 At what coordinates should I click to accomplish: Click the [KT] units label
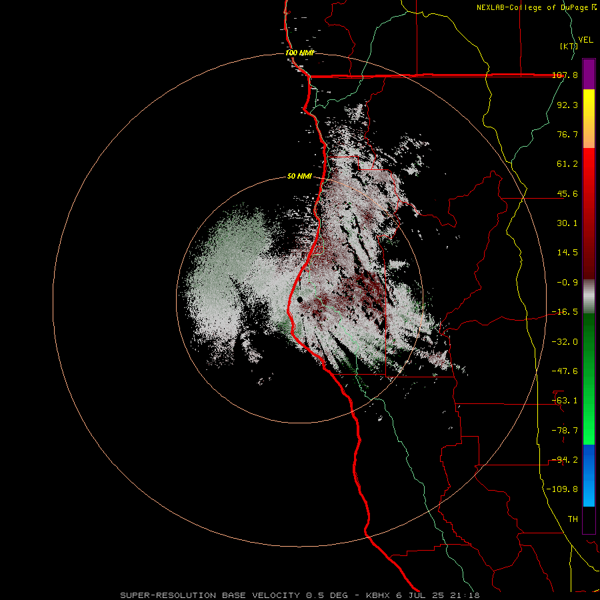(569, 46)
